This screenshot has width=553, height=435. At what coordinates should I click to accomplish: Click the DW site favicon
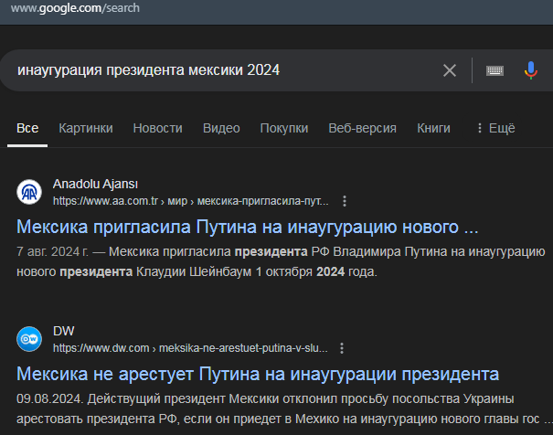pos(29,339)
